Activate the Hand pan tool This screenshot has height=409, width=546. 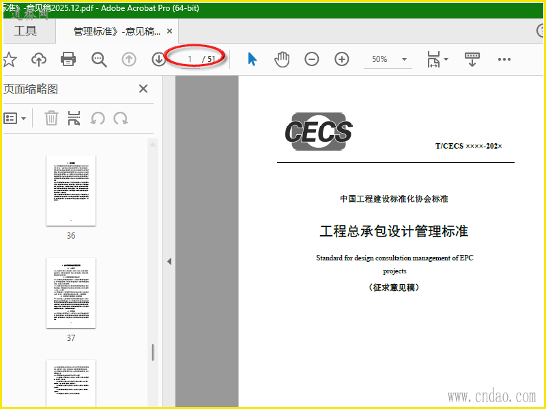coord(282,59)
